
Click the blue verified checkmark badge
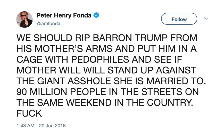(96, 15)
